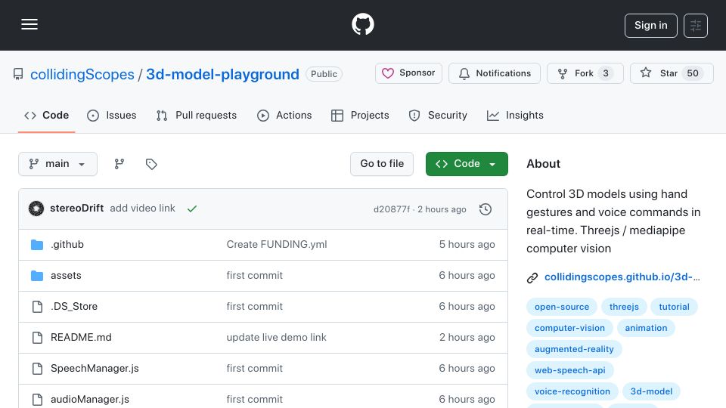Viewport: 726px width, 408px height.
Task: Click the .DS_Store file icon
Action: (x=37, y=307)
